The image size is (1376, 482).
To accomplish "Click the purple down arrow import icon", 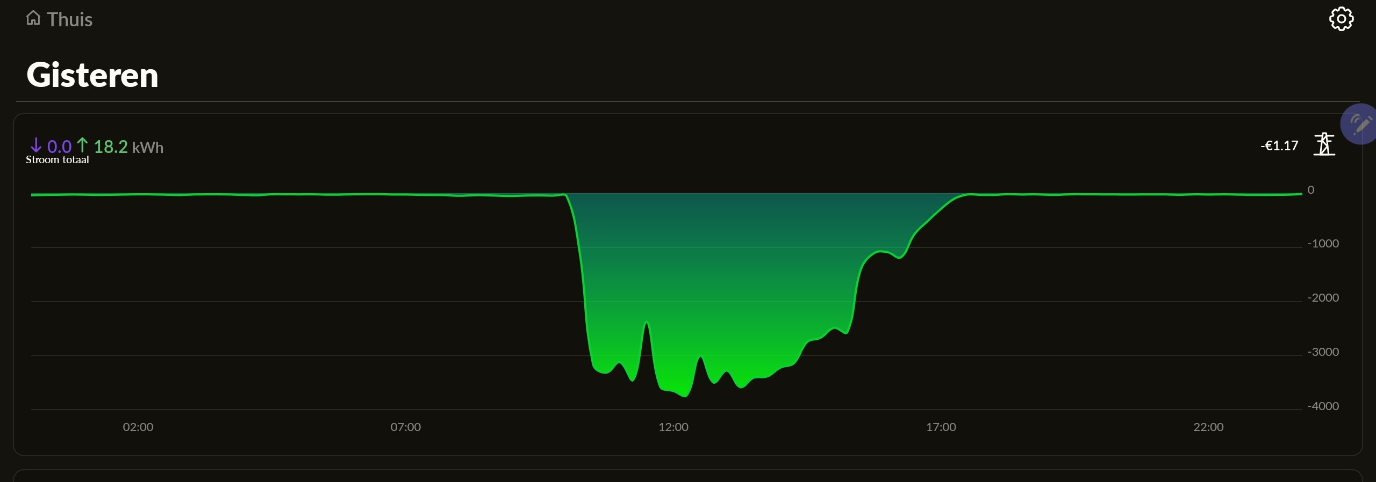I will click(36, 145).
